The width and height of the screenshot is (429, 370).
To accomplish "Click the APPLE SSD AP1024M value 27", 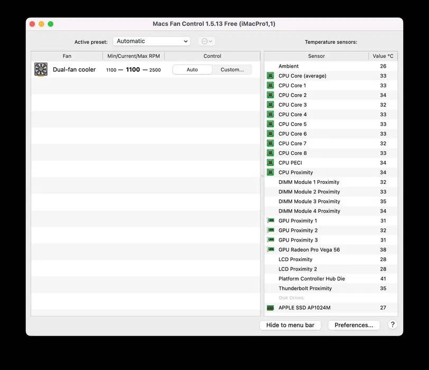I will [383, 308].
